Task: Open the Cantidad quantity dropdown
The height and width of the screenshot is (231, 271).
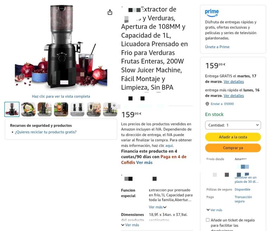Action: (233, 125)
